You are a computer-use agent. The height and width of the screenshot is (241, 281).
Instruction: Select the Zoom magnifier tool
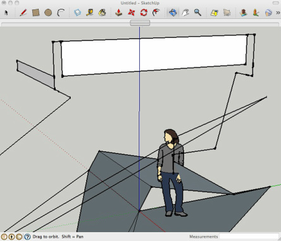[x=197, y=13]
